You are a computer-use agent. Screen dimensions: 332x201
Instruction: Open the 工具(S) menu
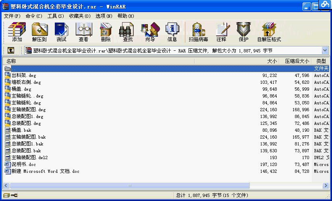click(56, 16)
